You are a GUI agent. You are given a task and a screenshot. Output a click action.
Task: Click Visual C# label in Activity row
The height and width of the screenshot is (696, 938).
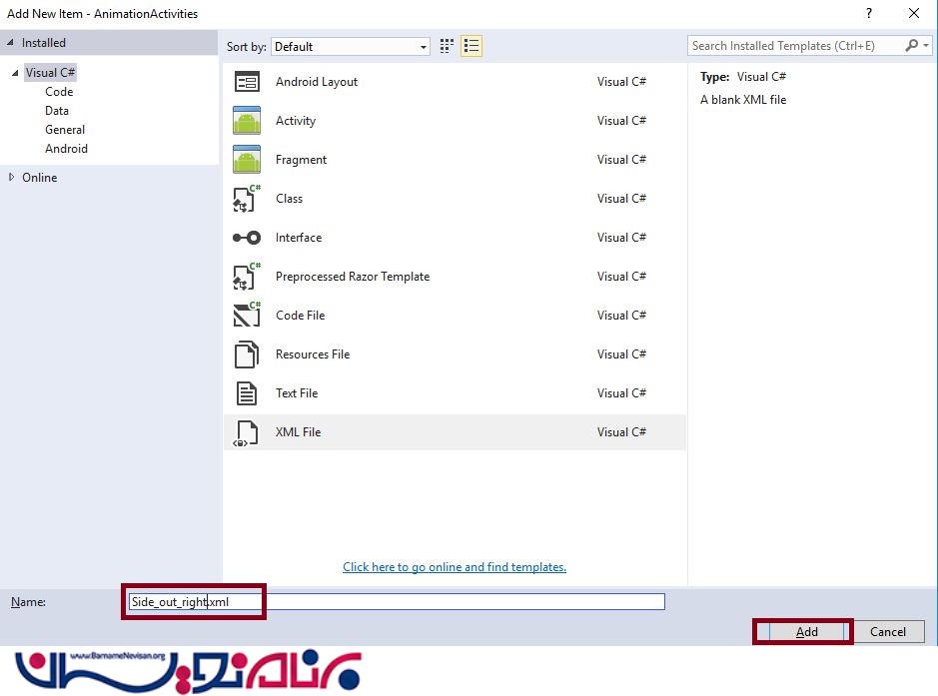pos(621,120)
